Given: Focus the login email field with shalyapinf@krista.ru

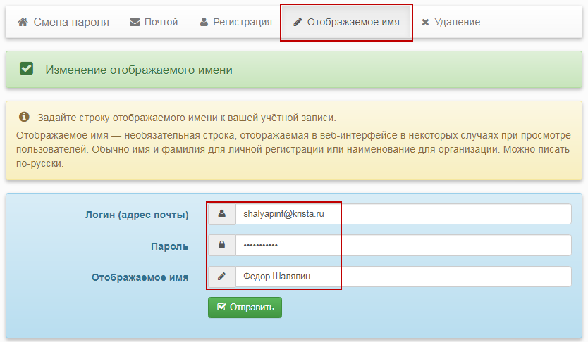Looking at the screenshot, I should tap(402, 214).
